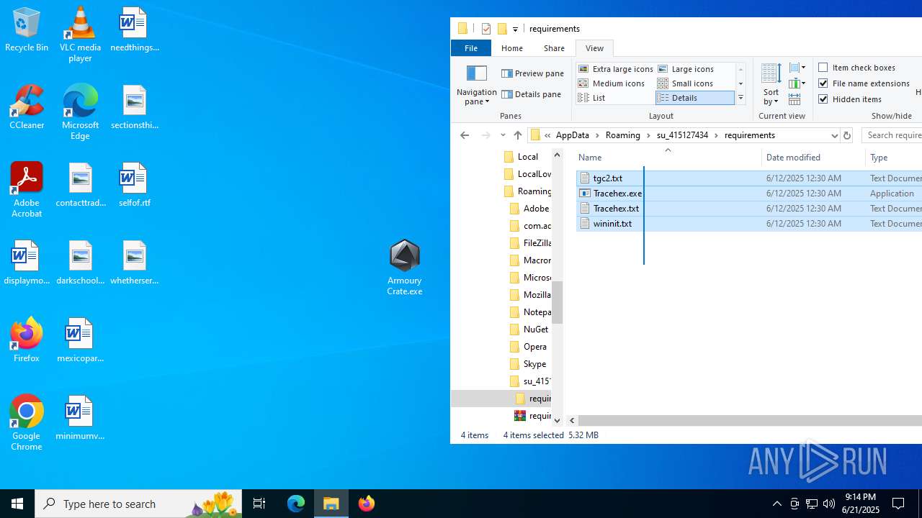Click the Properties quick access icon

click(486, 29)
